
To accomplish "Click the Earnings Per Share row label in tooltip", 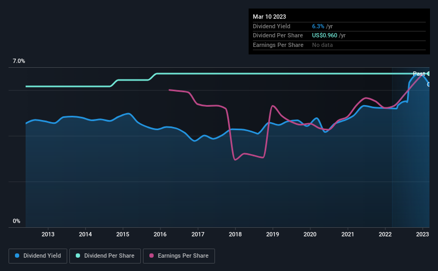I will [x=278, y=45].
